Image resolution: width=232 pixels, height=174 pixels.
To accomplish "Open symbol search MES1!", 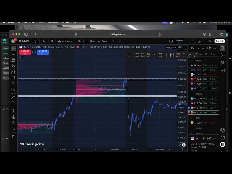I will [x=24, y=41].
